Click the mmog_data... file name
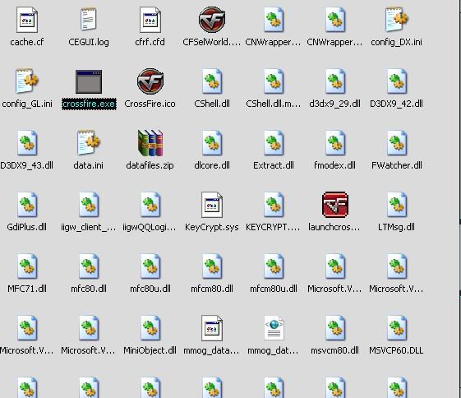The height and width of the screenshot is (398, 461). coord(211,350)
